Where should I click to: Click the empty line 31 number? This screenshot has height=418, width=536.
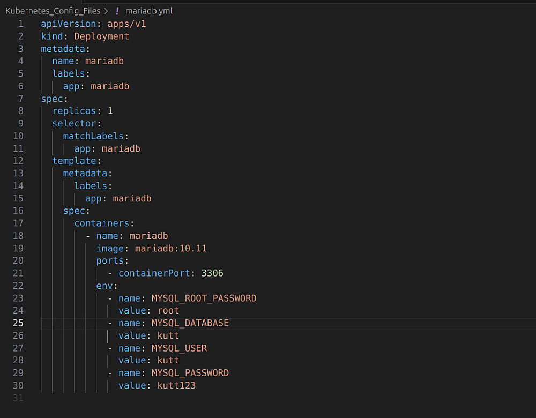(x=18, y=398)
